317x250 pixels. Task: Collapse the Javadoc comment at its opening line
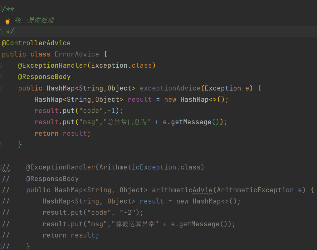click(x=1, y=9)
